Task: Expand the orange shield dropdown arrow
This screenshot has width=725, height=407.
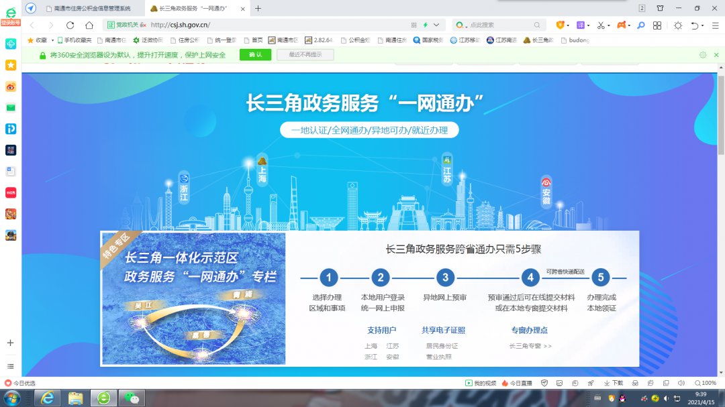Action: coord(568,26)
